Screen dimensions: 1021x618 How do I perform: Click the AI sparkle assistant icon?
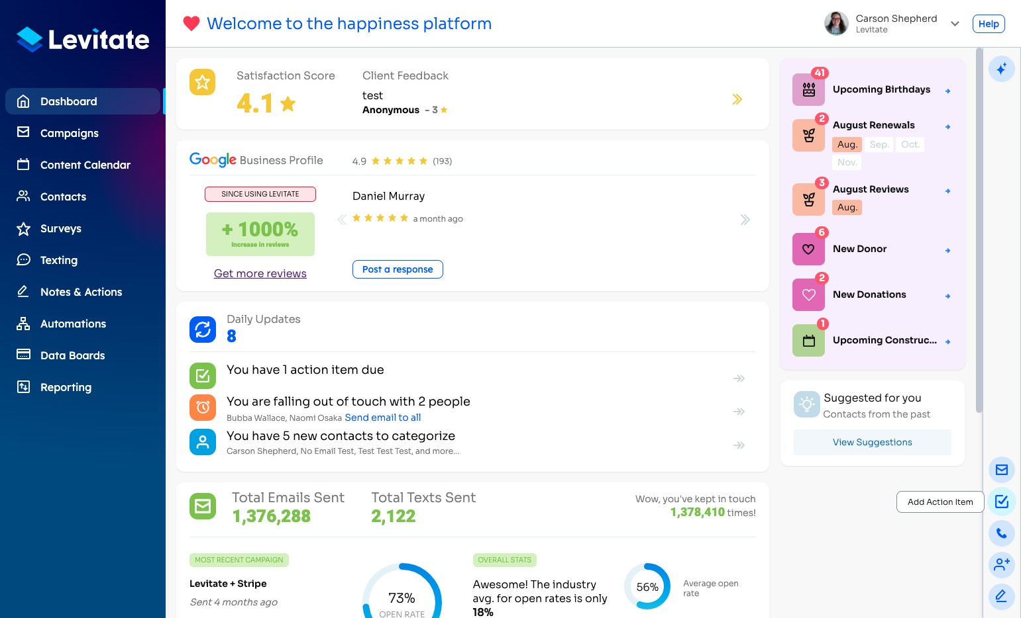1001,69
